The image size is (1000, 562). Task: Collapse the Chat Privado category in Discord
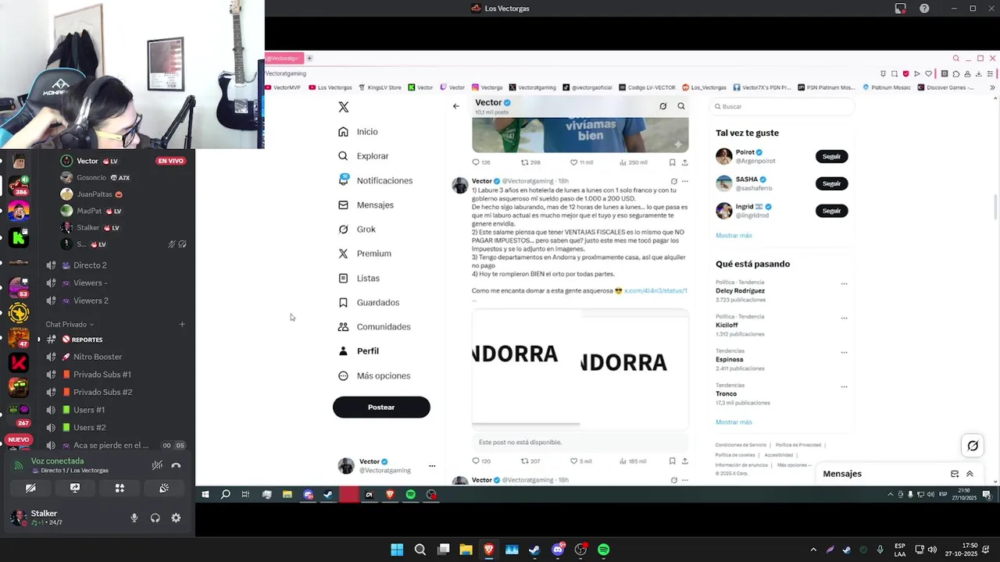pos(70,324)
